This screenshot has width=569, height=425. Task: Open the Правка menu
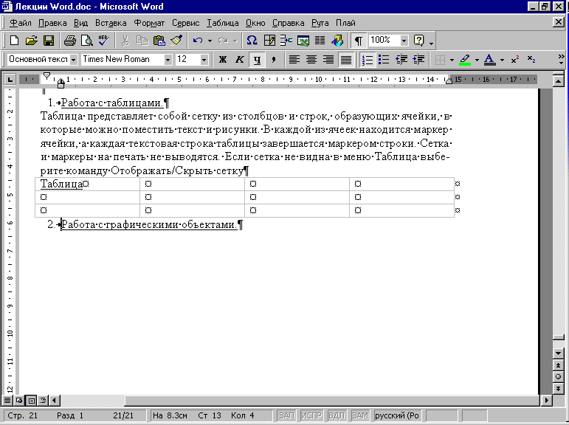52,23
